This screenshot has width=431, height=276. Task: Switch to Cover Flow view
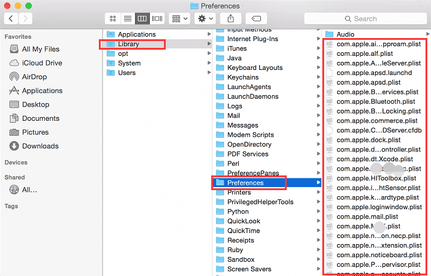pos(157,18)
